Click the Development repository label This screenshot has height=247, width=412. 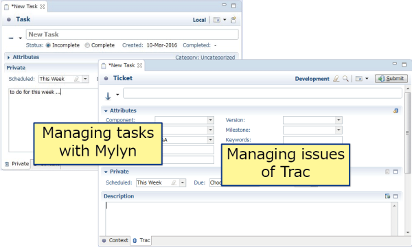point(312,79)
